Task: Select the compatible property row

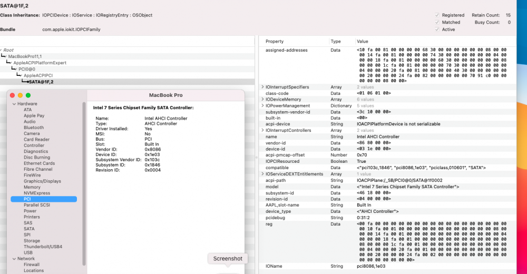Action: [x=387, y=168]
